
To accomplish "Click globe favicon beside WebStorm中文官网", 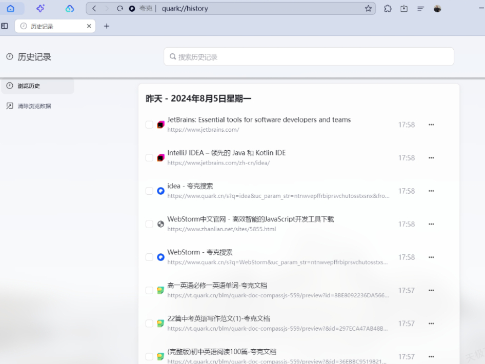I will (160, 224).
